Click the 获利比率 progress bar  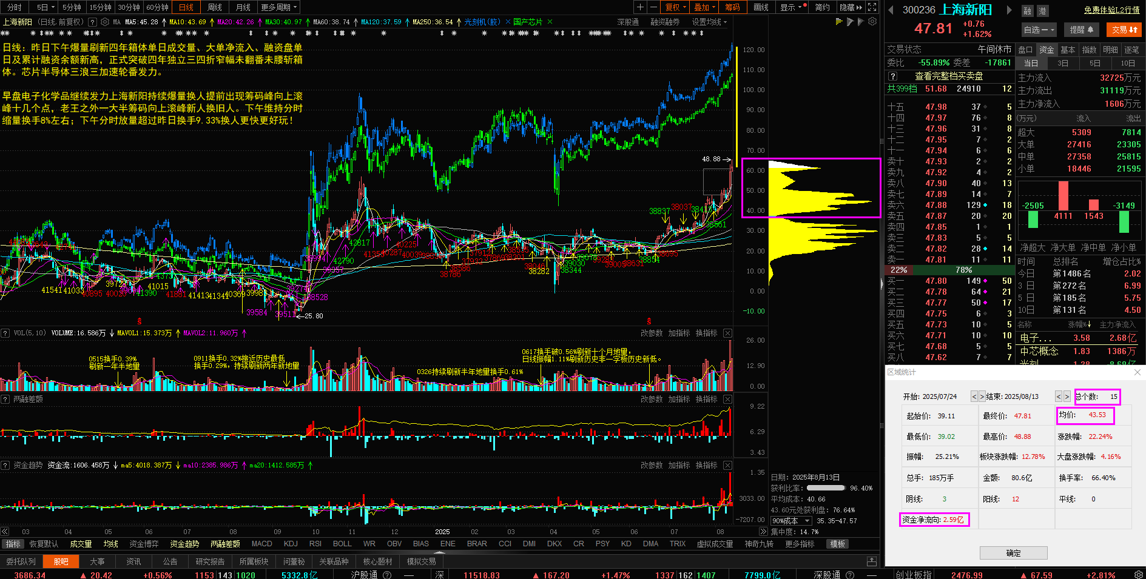pos(826,488)
